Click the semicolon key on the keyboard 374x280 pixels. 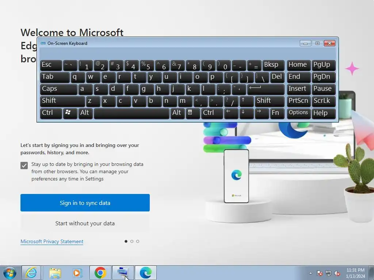[224, 89]
